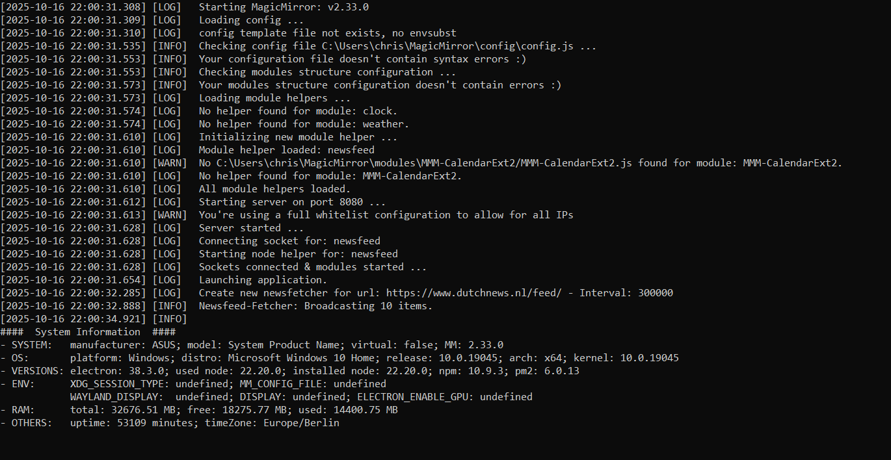The width and height of the screenshot is (891, 460).
Task: Click the VERSIONS electron 38.3.0 line
Action: click(x=289, y=371)
